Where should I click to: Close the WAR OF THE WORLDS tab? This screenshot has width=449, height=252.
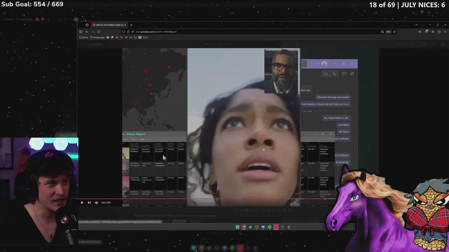pos(125,25)
